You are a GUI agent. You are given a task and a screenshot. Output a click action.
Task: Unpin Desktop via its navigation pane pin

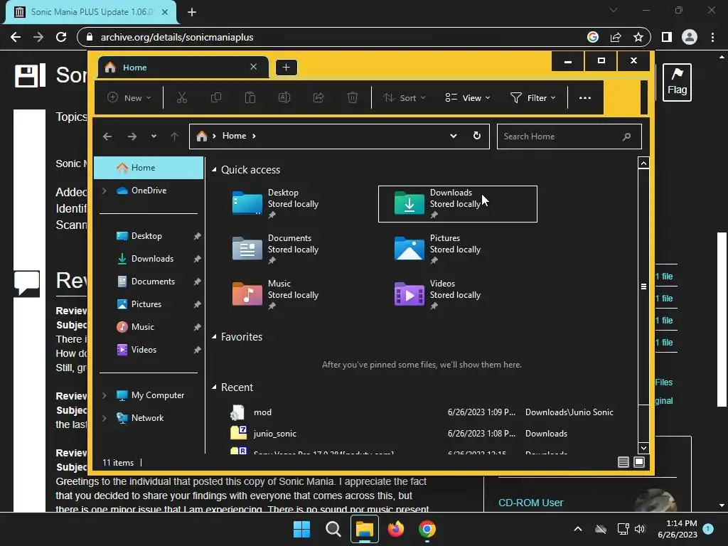[197, 236]
